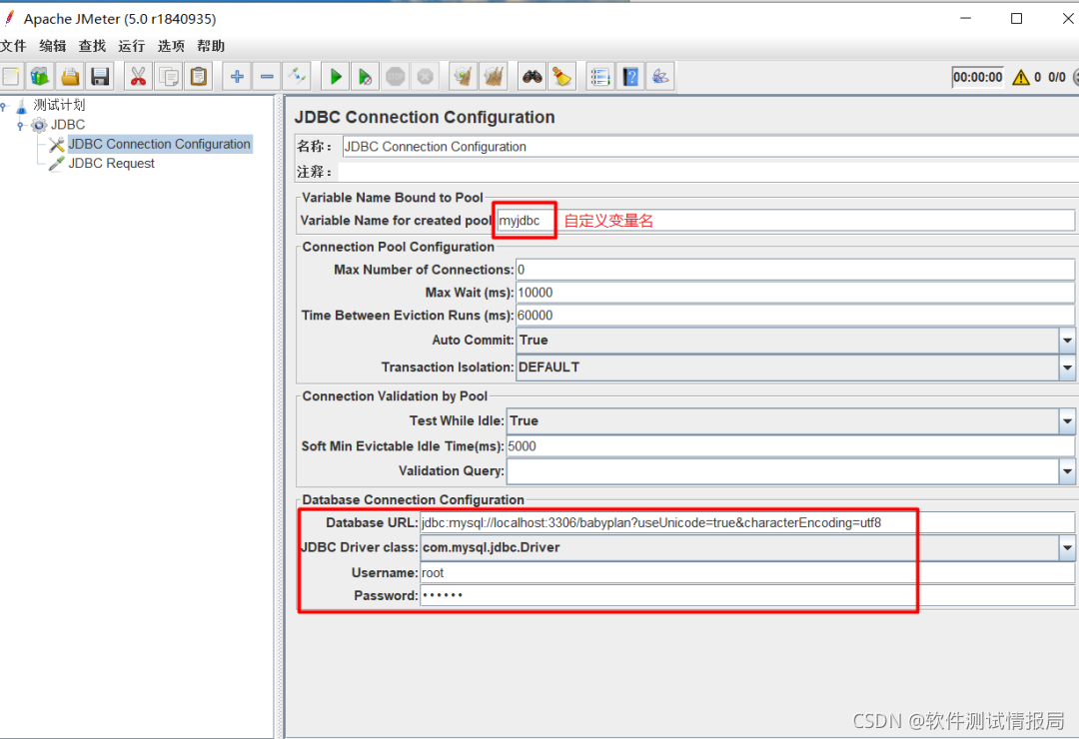Open the 选项 menu
The image size is (1079, 739).
click(x=171, y=46)
